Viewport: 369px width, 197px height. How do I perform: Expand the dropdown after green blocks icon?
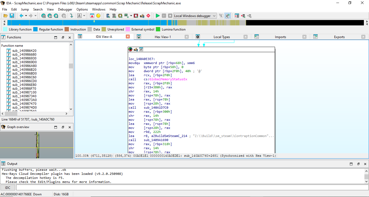[x=131, y=16]
